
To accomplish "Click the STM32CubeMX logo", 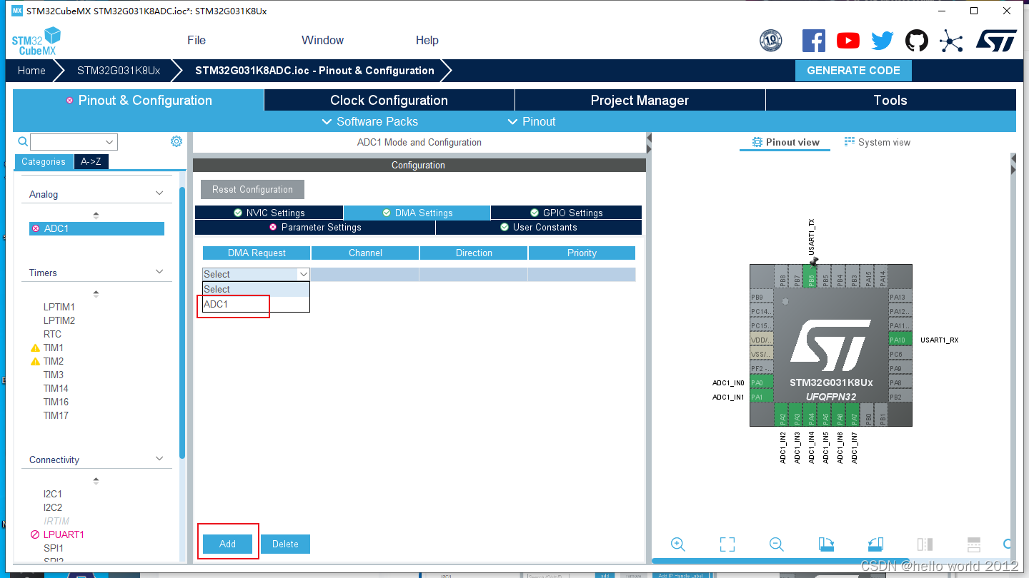I will coord(36,41).
